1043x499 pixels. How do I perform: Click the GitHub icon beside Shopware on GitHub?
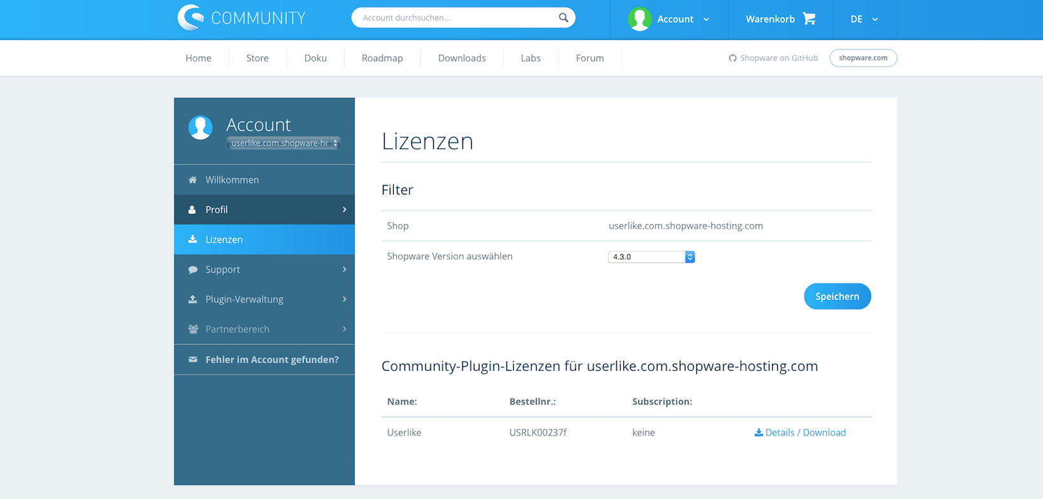click(x=733, y=58)
